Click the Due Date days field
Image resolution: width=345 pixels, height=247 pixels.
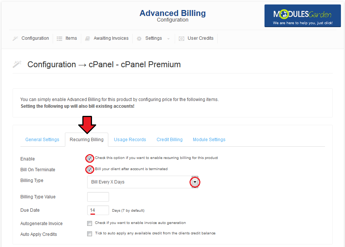98,210
